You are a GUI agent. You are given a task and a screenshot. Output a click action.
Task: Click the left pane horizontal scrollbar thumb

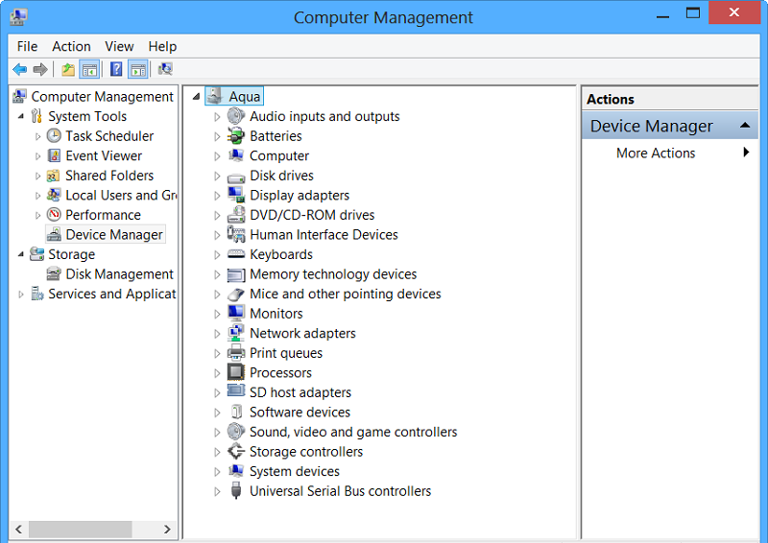click(x=80, y=529)
